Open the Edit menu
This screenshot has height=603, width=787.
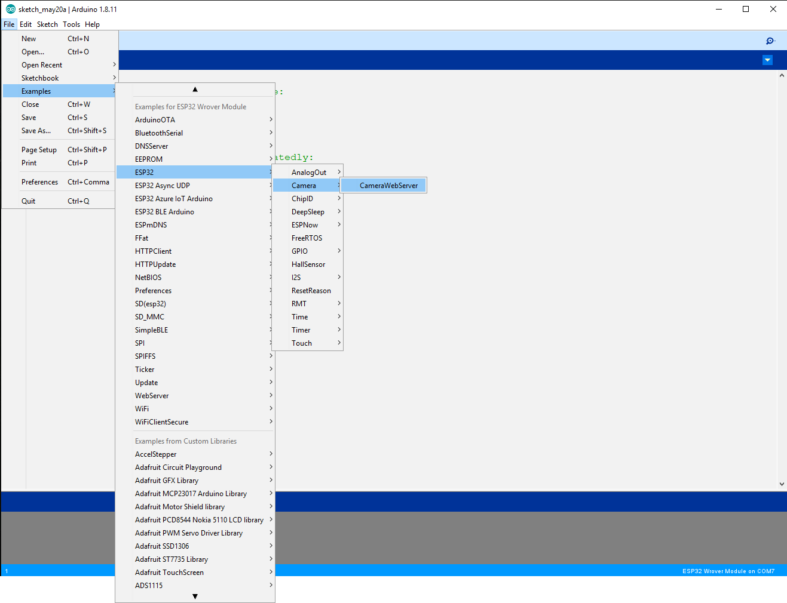(x=26, y=24)
